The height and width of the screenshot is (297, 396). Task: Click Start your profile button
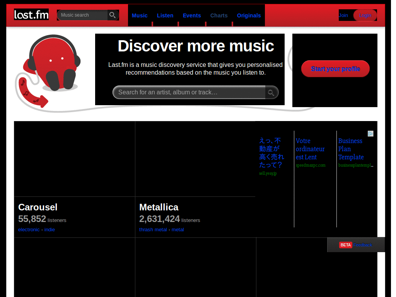[335, 69]
